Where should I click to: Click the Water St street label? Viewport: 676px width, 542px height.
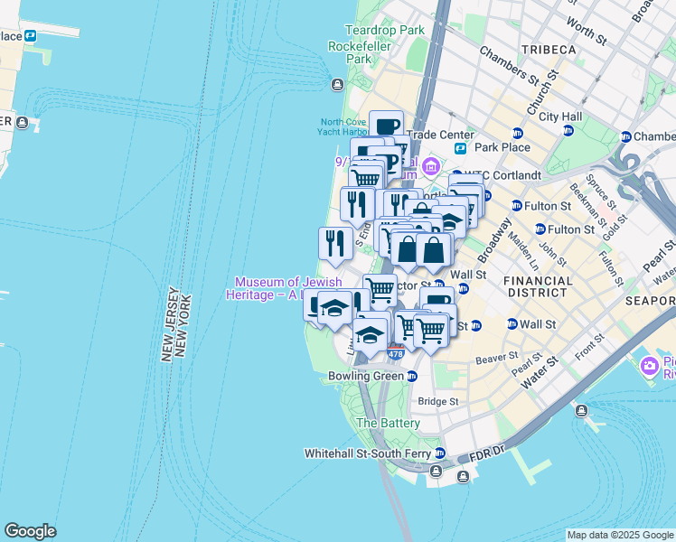[x=541, y=373]
